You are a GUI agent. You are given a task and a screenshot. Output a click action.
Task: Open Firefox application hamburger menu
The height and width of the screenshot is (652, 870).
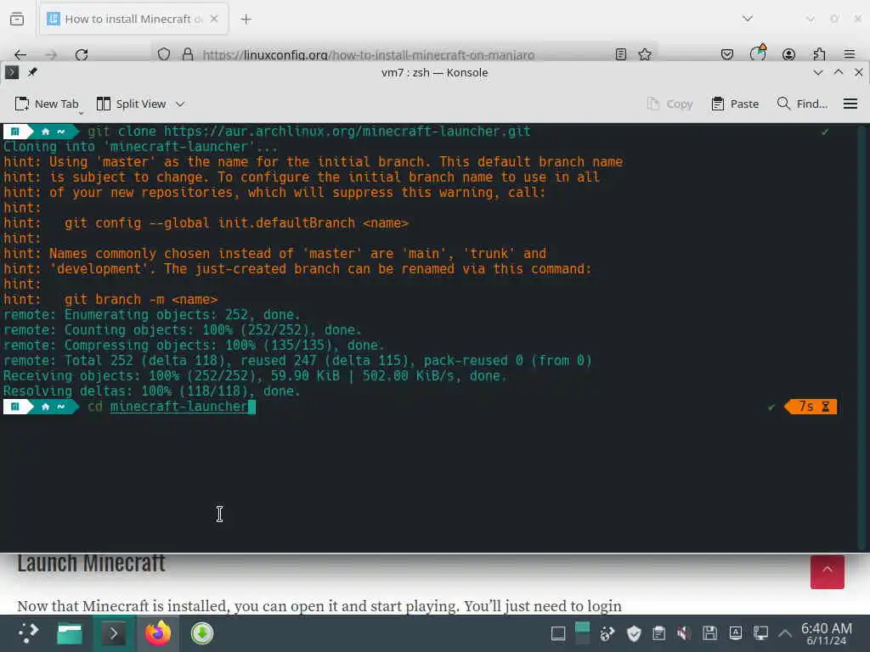pos(850,54)
